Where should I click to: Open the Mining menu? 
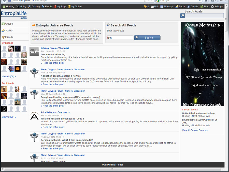(21, 7)
